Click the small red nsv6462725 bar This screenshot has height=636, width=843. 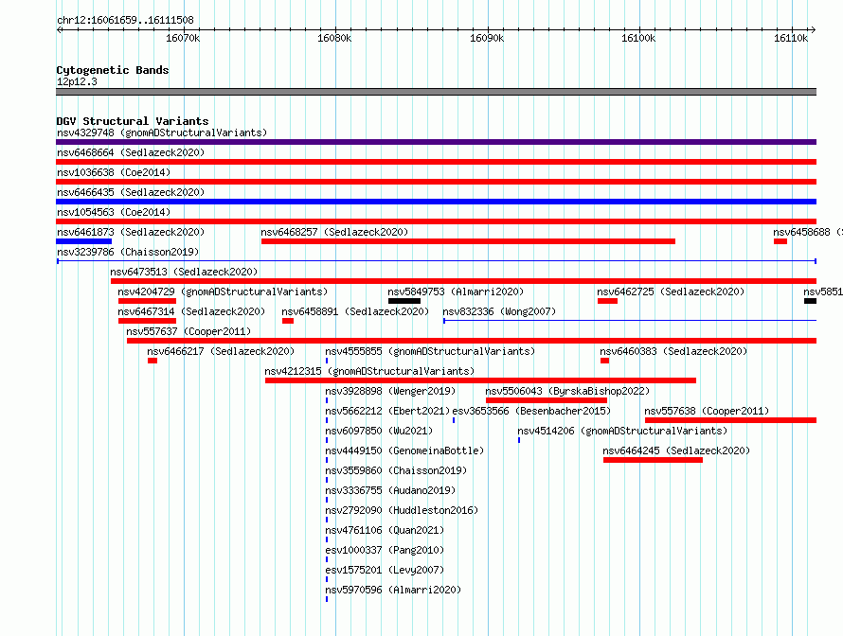[607, 301]
